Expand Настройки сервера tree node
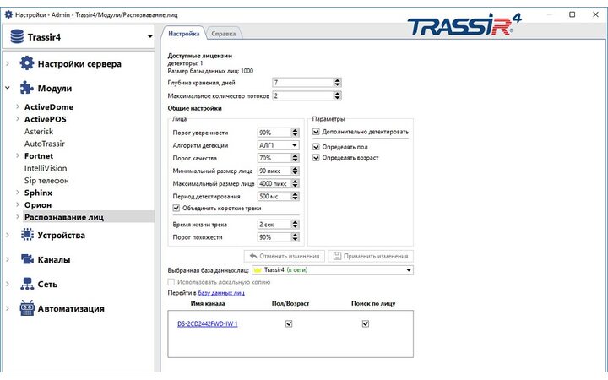Image resolution: width=608 pixels, height=380 pixels. point(8,63)
